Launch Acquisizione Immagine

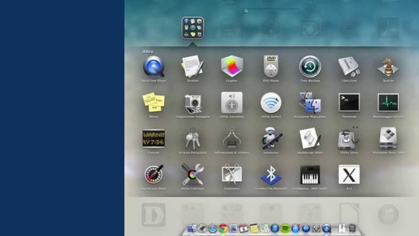point(193,103)
